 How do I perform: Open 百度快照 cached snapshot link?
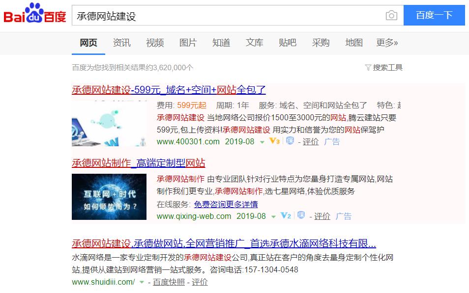(x=169, y=282)
